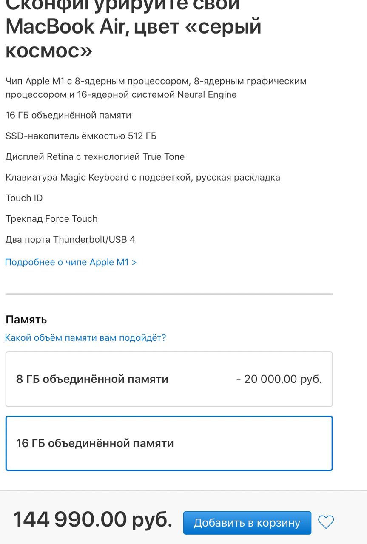
Task: Click the Touch ID spec line
Action: (24, 198)
